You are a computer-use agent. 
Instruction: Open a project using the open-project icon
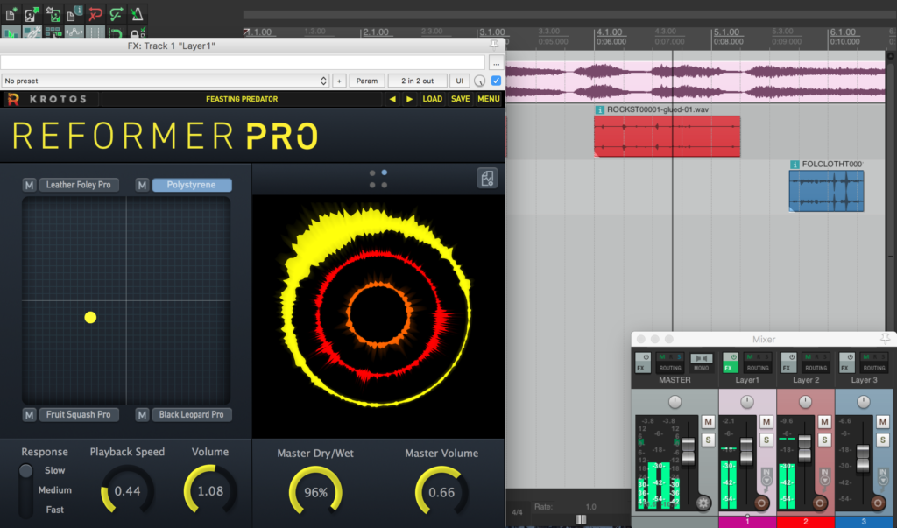tap(32, 13)
